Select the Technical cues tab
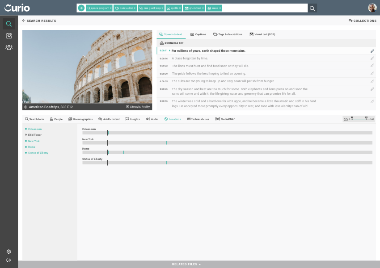 point(198,119)
